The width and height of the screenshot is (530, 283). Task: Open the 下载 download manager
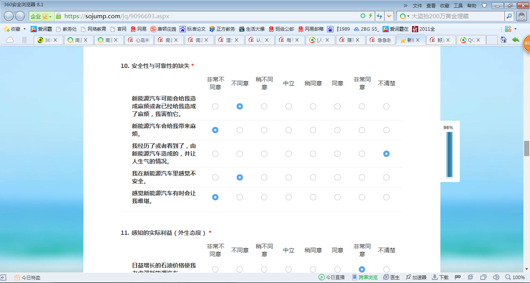click(x=440, y=277)
